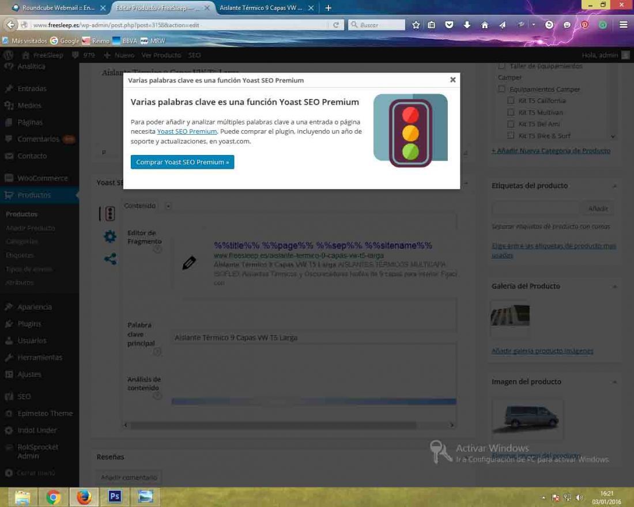The width and height of the screenshot is (634, 507).
Task: Select Yoast traffic light content tab
Action: [109, 214]
